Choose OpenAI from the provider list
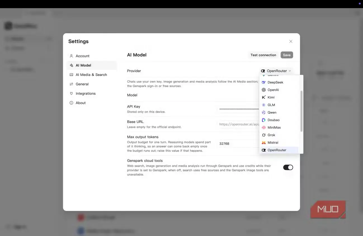The image size is (363, 236). [279, 90]
